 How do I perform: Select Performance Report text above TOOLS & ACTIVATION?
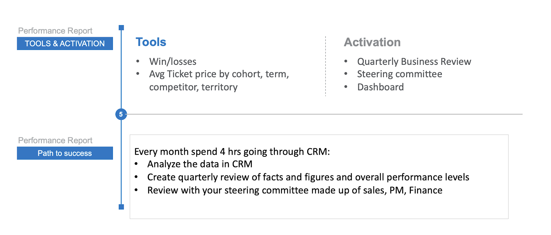pyautogui.click(x=55, y=31)
